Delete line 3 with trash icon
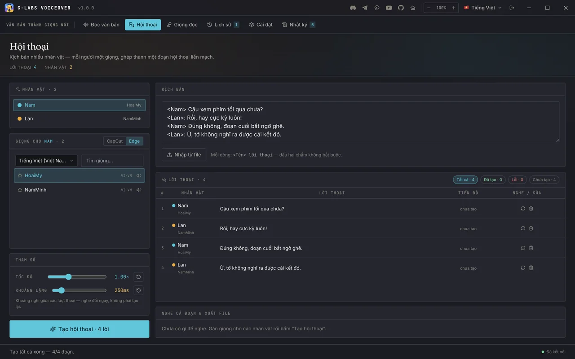575x359 pixels. pos(531,248)
